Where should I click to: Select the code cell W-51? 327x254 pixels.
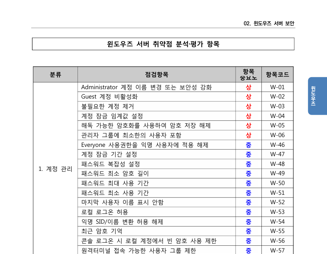(x=277, y=193)
